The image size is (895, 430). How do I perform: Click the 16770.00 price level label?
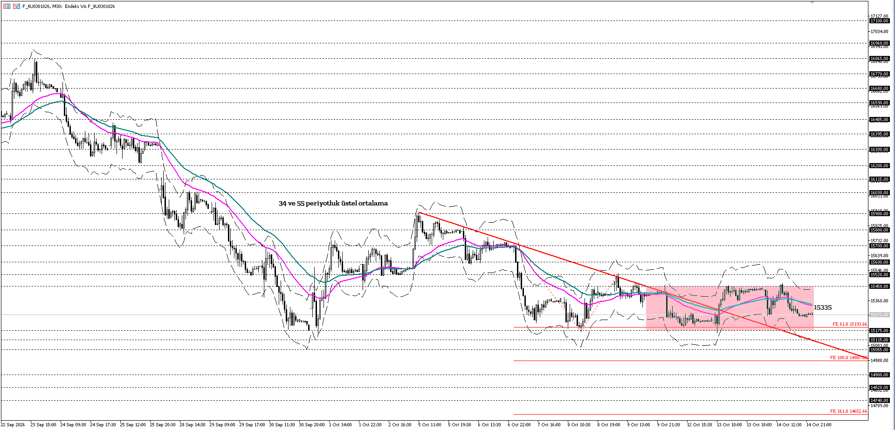[880, 74]
